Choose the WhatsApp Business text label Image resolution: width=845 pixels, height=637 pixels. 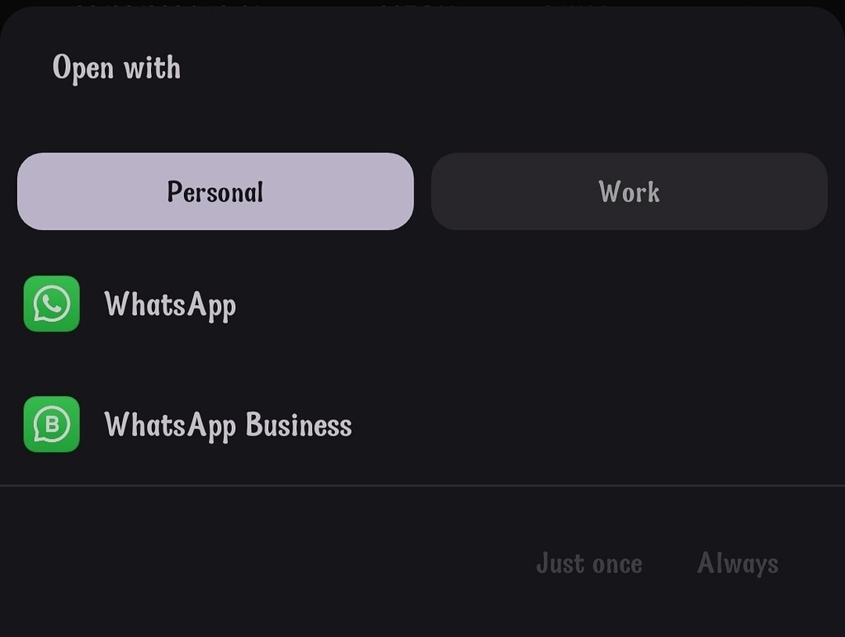click(x=228, y=425)
